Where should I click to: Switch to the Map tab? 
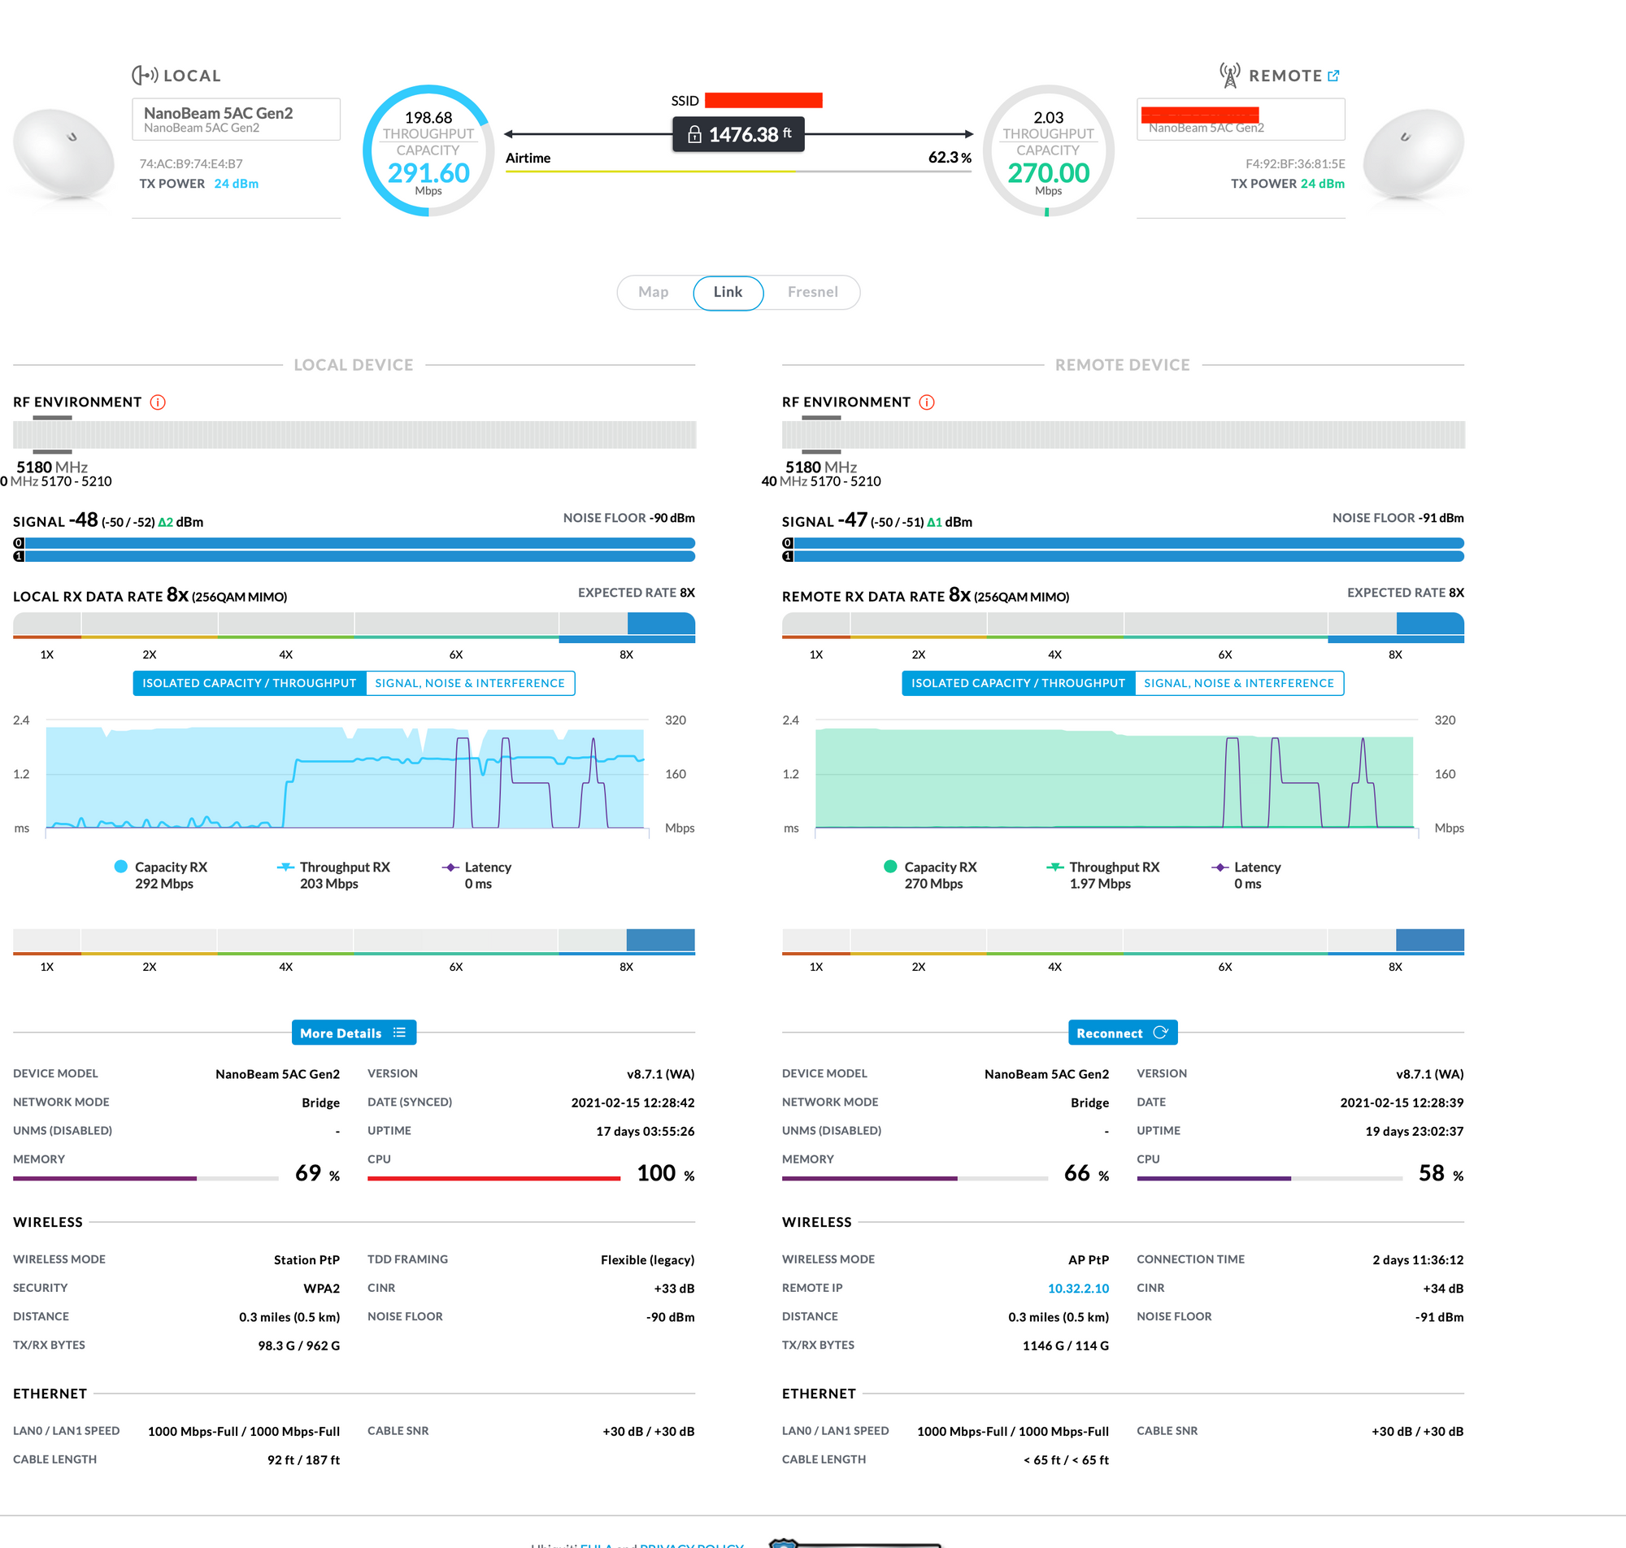[653, 292]
